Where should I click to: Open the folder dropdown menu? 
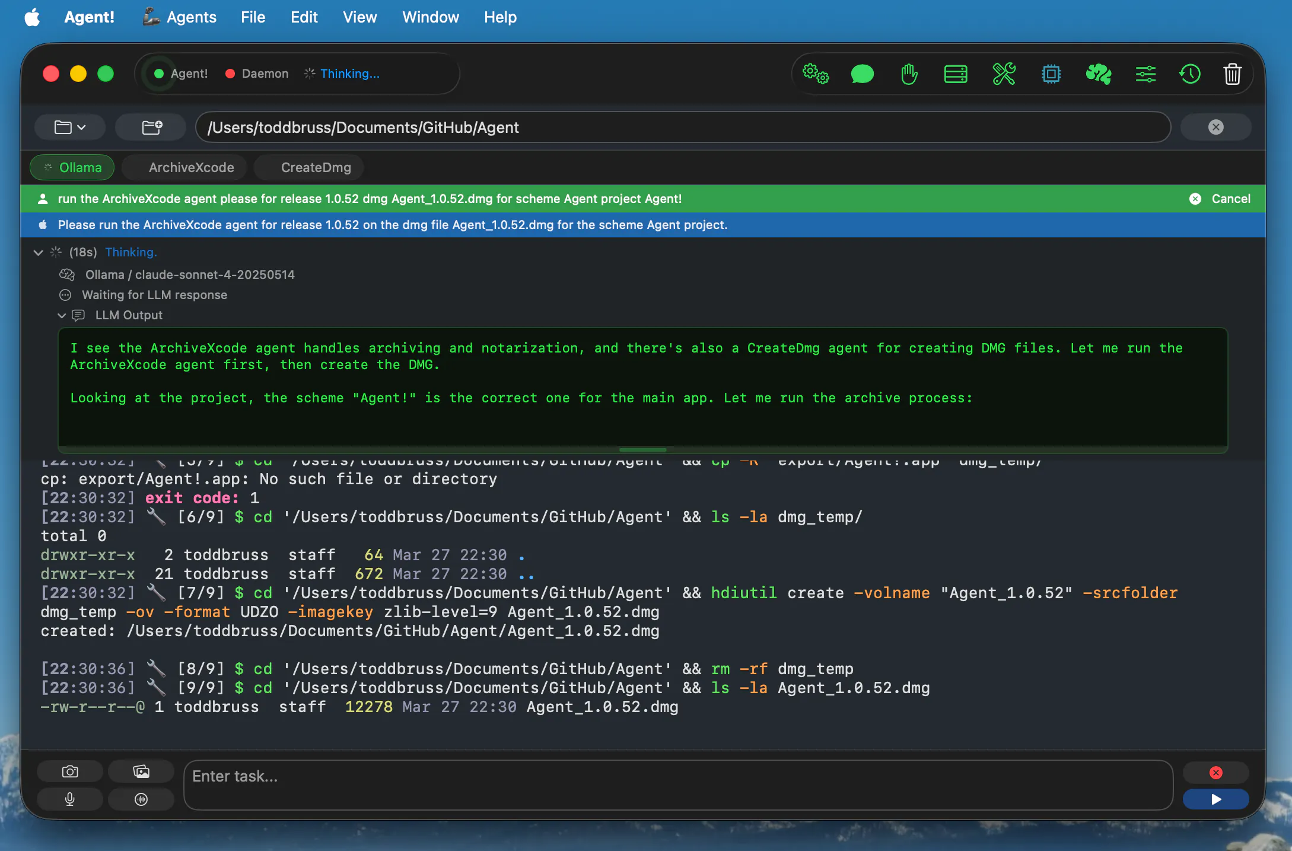coord(70,127)
